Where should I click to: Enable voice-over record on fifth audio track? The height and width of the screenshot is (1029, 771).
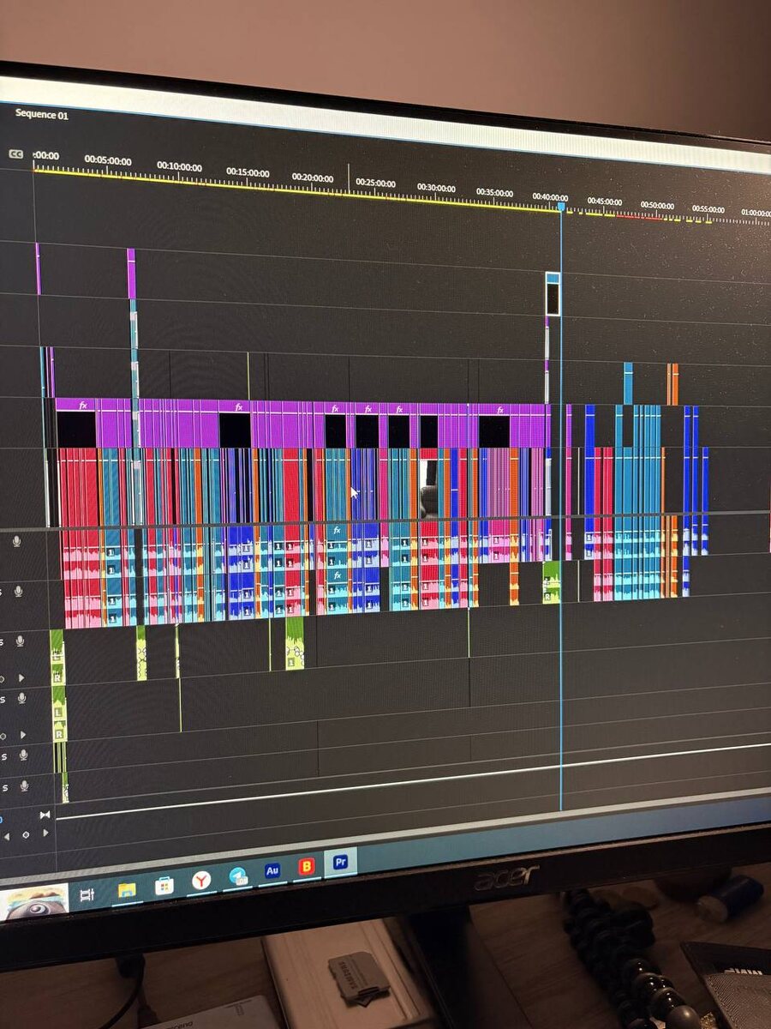pyautogui.click(x=23, y=755)
